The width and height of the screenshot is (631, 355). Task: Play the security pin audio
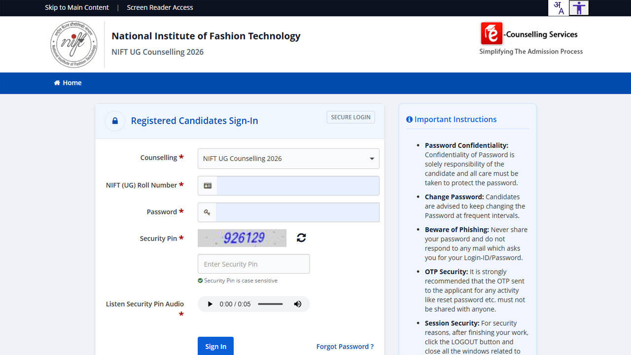tap(210, 304)
